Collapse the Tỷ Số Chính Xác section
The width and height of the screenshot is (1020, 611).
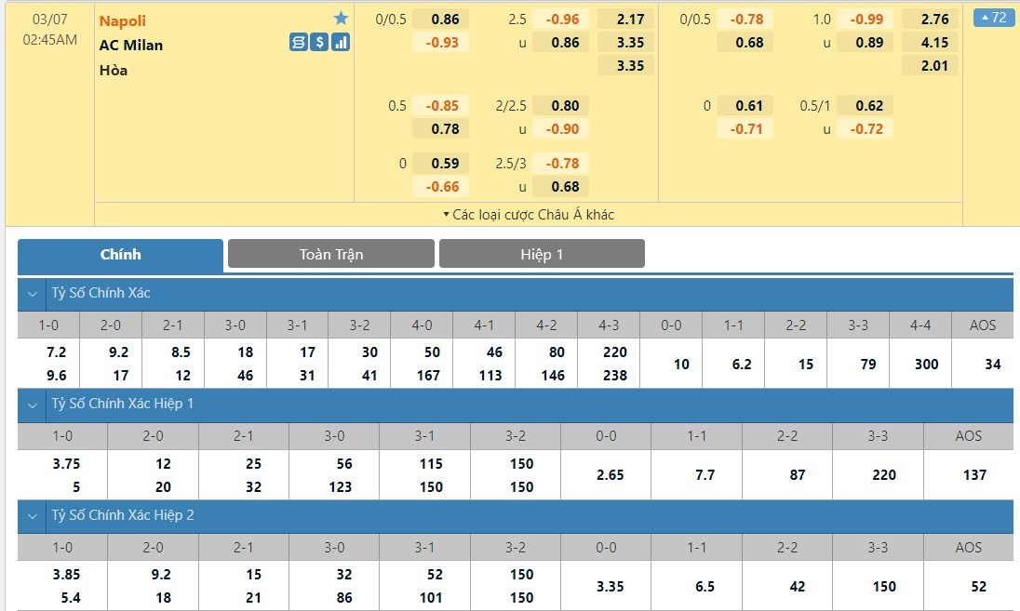[32, 294]
